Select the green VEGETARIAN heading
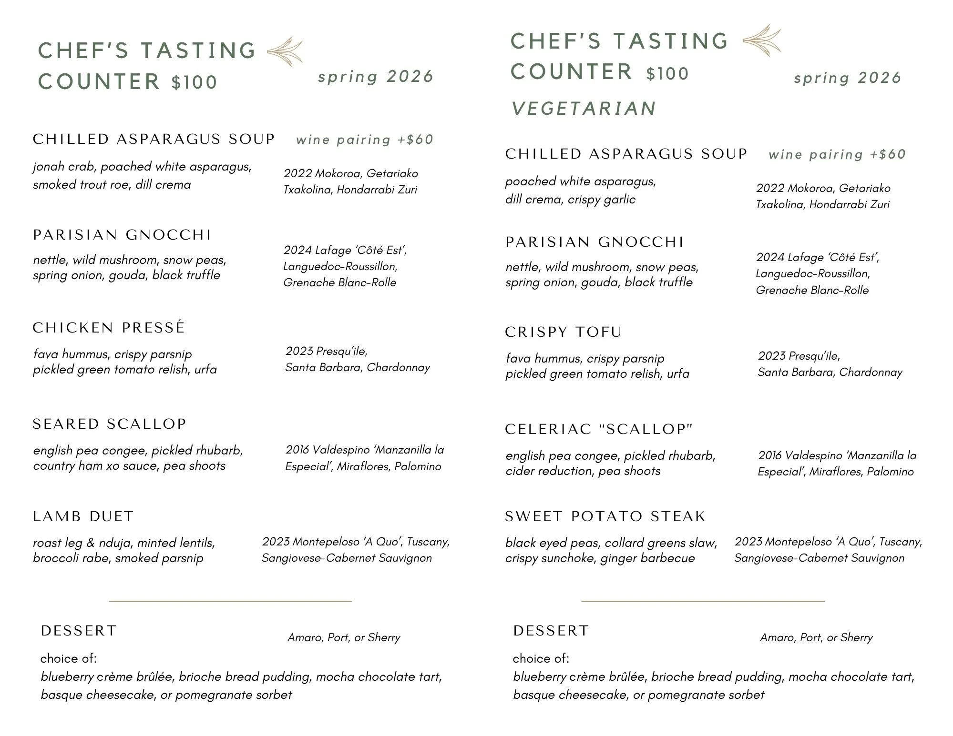 click(584, 109)
